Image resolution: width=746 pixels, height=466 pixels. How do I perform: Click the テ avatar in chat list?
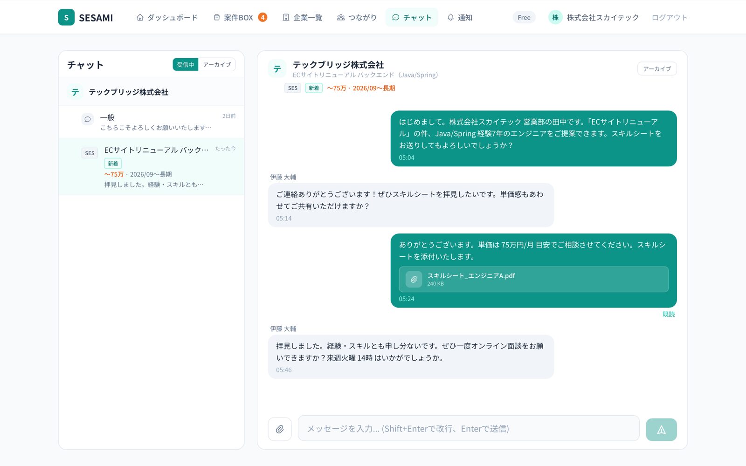point(75,92)
